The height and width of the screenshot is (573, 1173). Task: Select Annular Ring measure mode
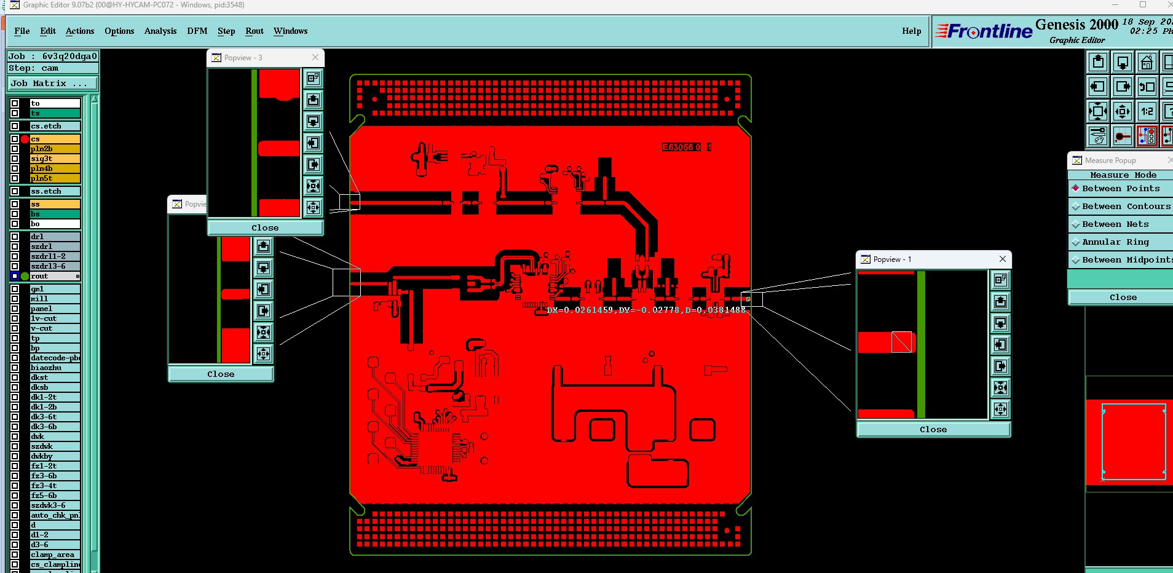tap(1121, 242)
